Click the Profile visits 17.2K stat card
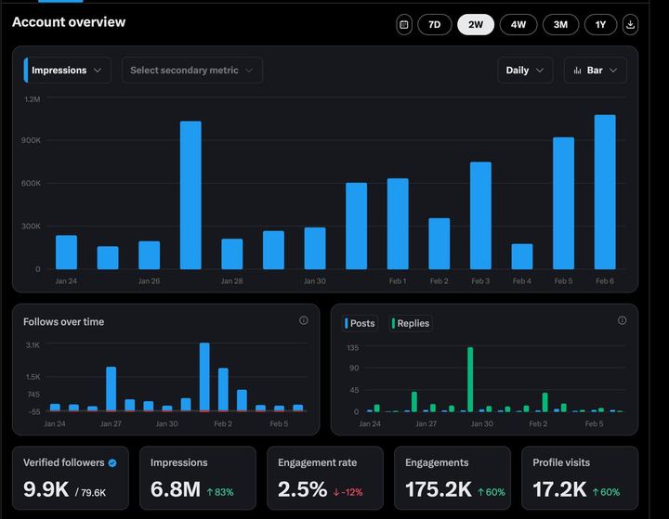669x519 pixels. [x=580, y=478]
